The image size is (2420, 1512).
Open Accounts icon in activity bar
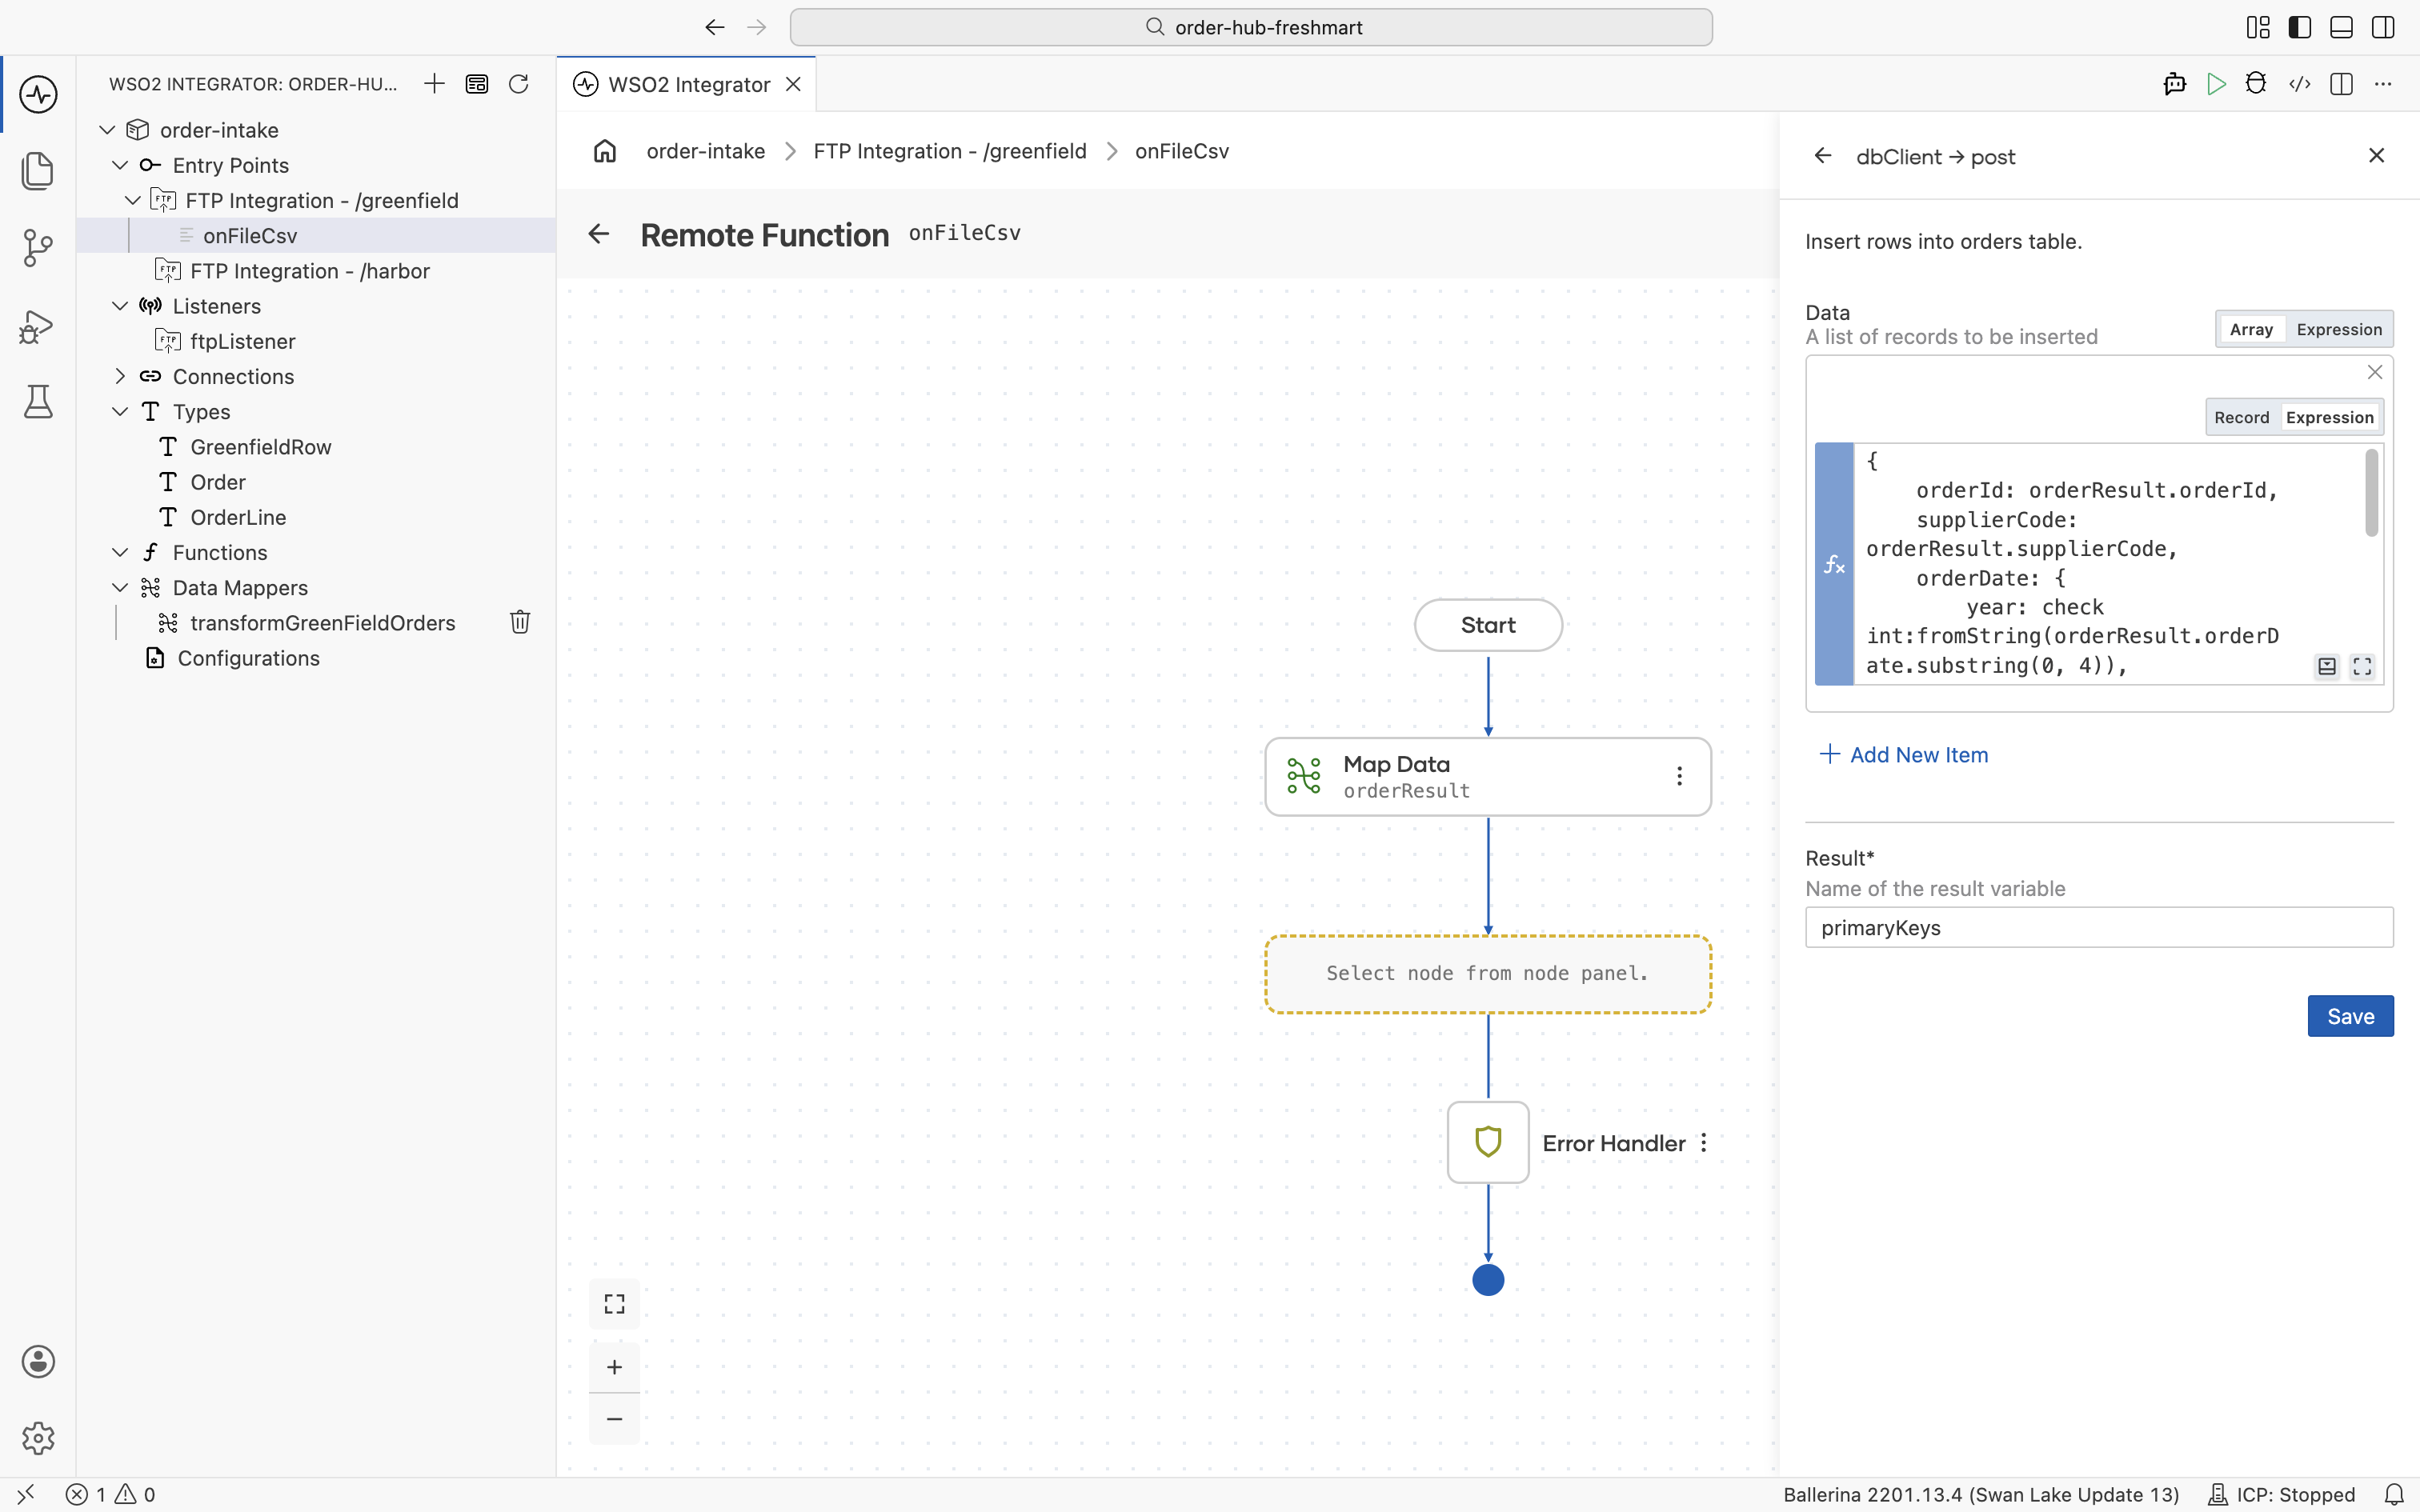[x=38, y=1362]
